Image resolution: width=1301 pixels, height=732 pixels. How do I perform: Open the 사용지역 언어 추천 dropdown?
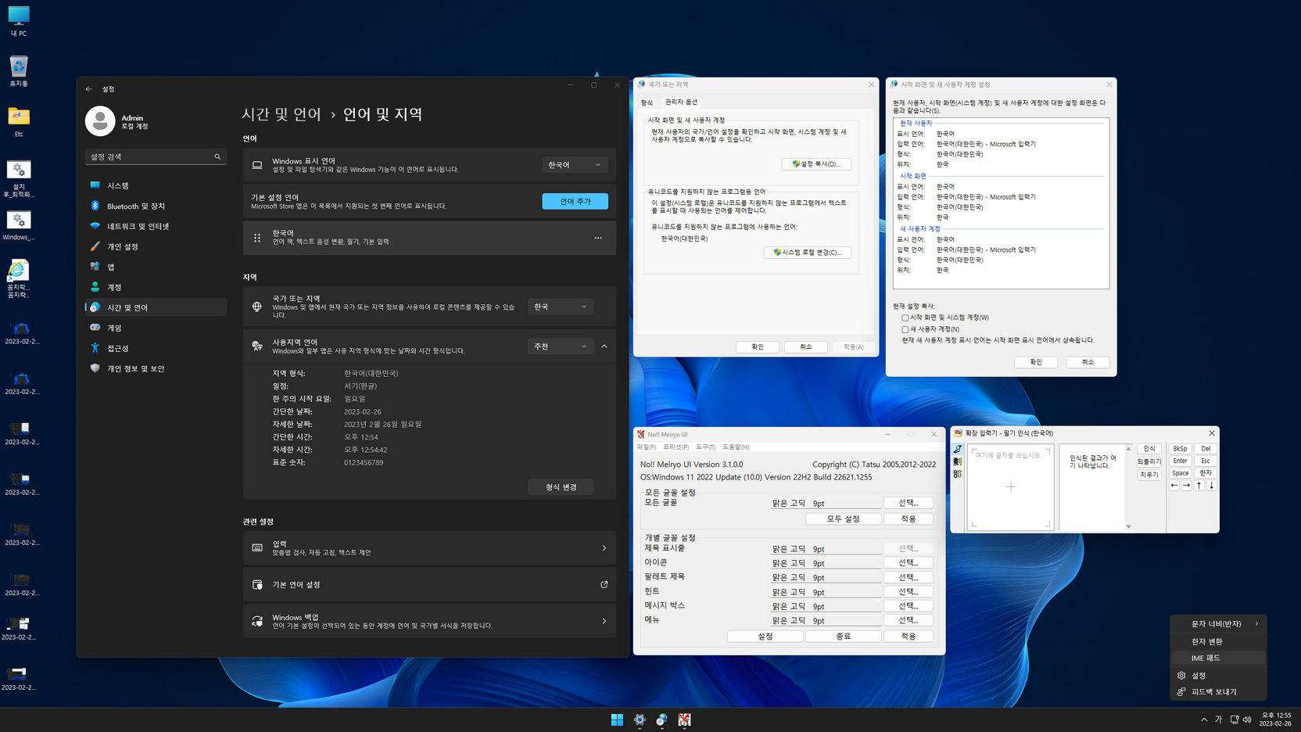561,346
